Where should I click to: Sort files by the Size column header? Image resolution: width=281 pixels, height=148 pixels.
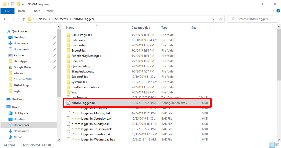tap(194, 27)
